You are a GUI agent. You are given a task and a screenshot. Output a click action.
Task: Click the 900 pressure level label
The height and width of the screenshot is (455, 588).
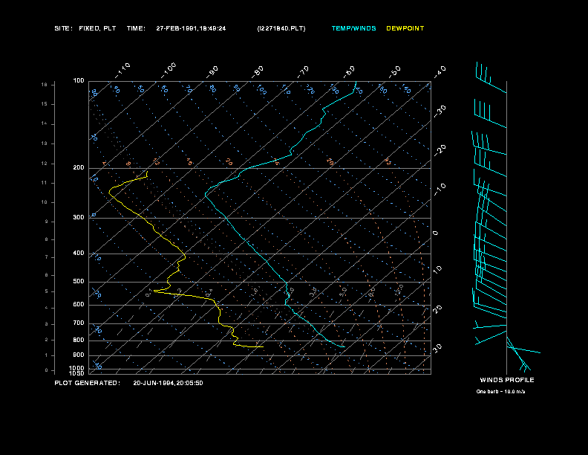coord(79,355)
